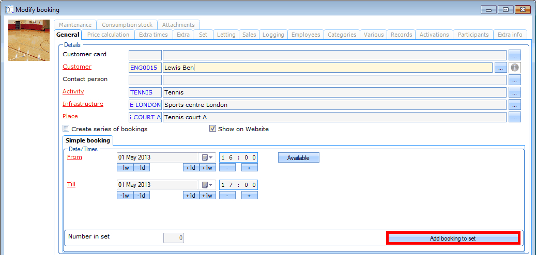Click the Add booking to set button
The height and width of the screenshot is (255, 536).
point(453,238)
